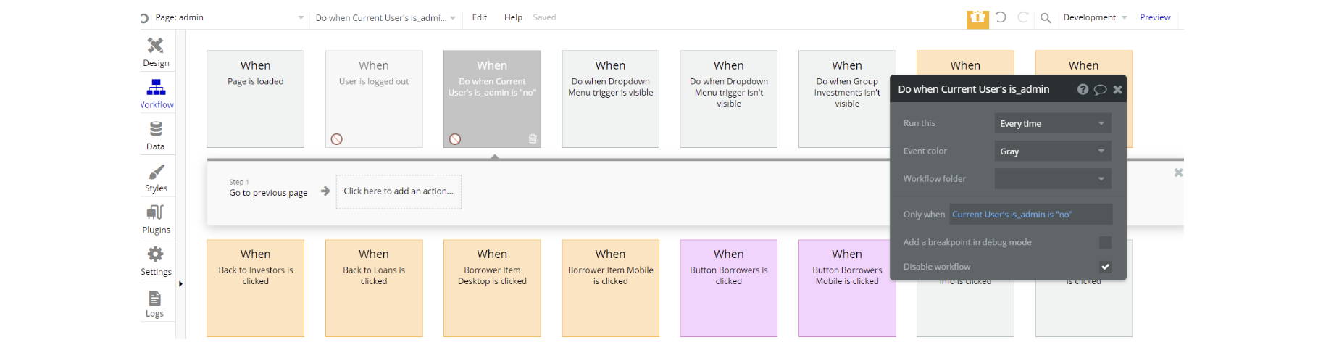Click the Preview link

1154,17
